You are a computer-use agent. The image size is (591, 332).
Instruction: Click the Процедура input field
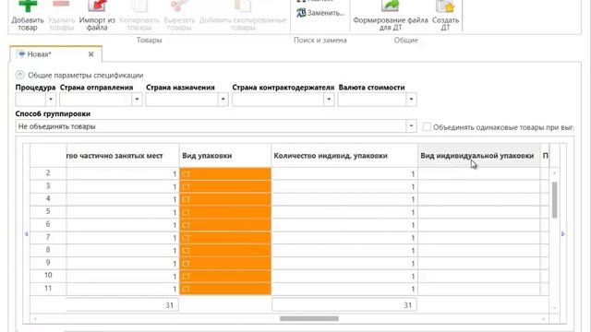pyautogui.click(x=30, y=100)
